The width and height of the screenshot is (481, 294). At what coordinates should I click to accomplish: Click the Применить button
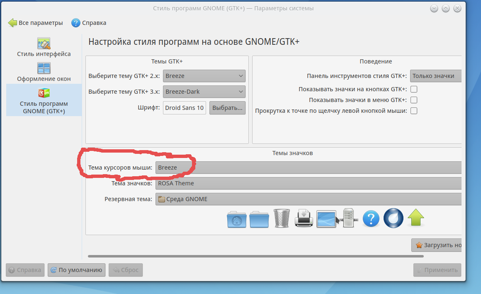pos(437,270)
